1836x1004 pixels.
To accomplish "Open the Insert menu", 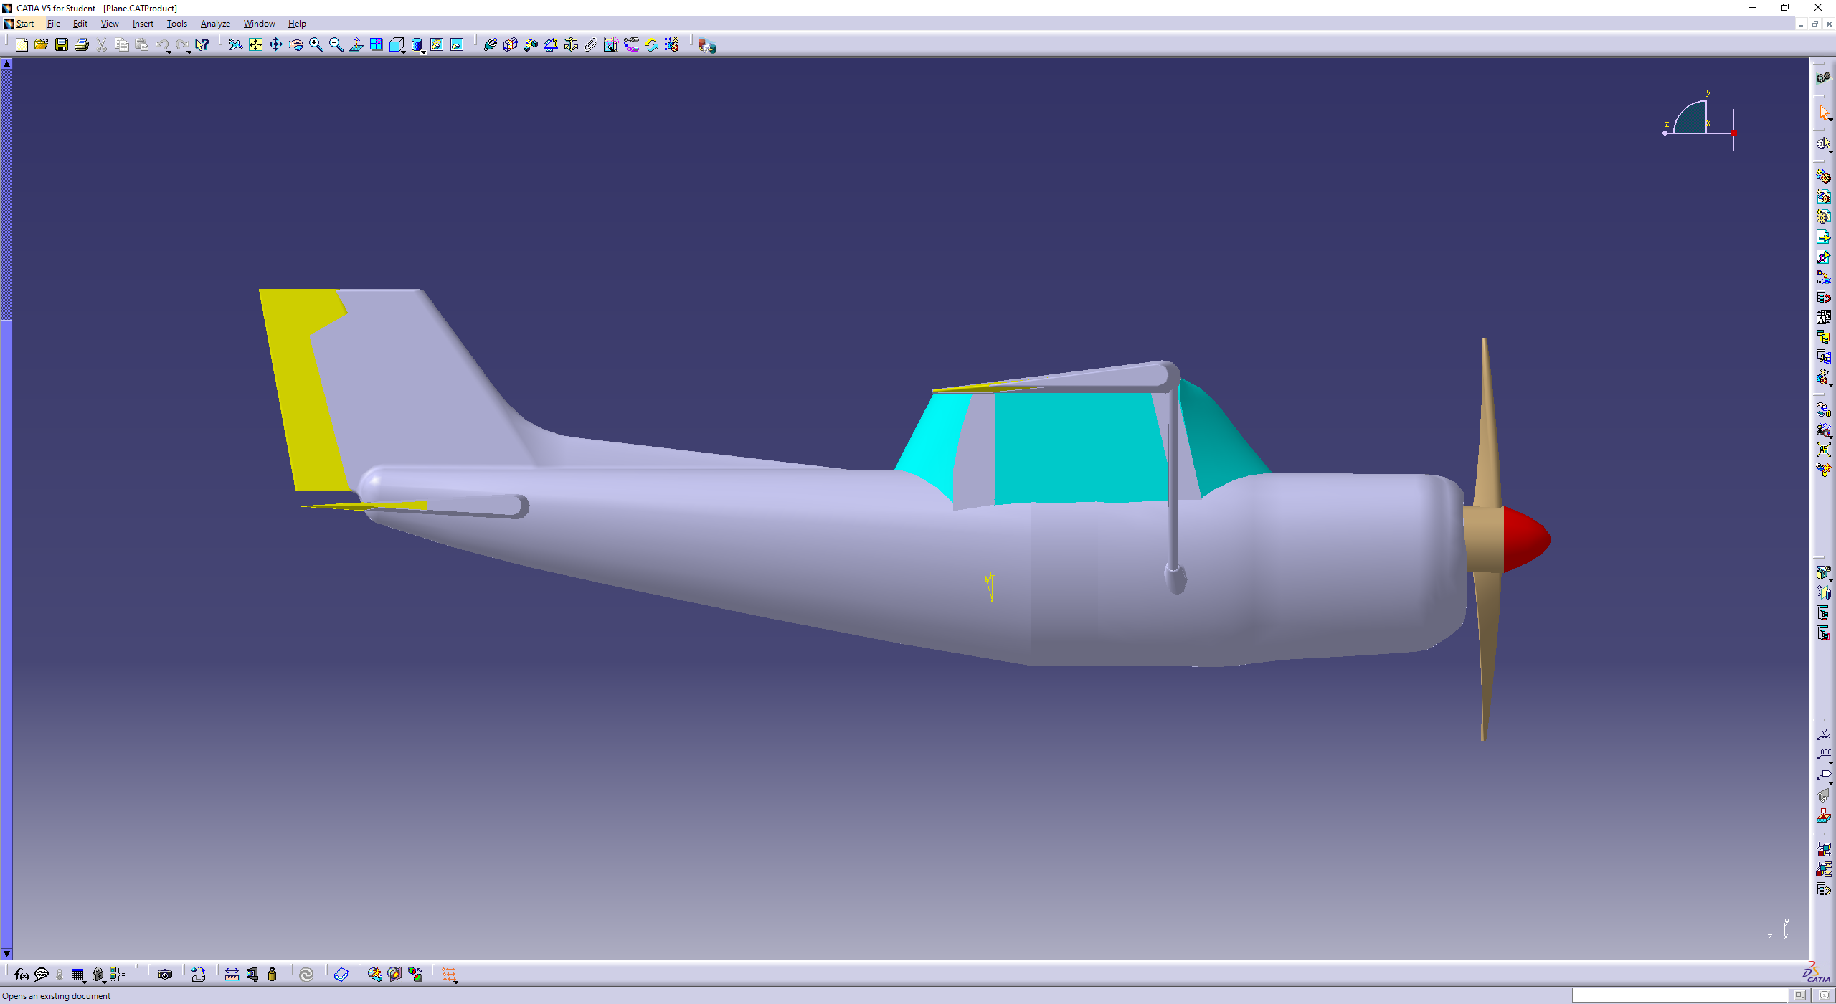I will (x=143, y=24).
